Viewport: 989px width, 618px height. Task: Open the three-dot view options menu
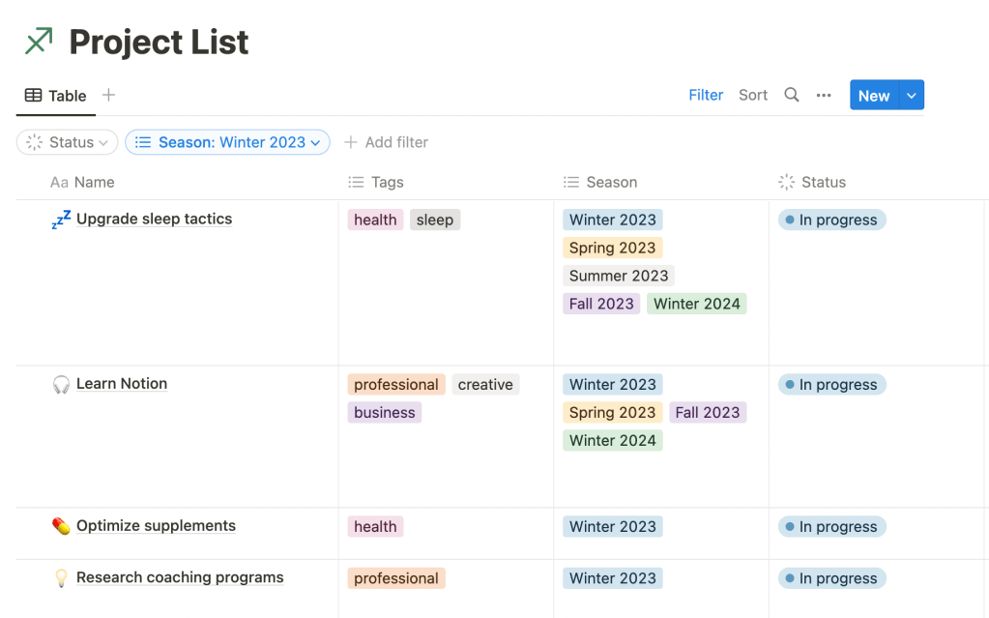(x=824, y=95)
